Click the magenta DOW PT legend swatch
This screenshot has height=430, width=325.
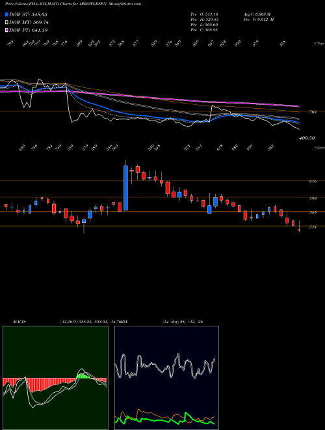click(6, 30)
